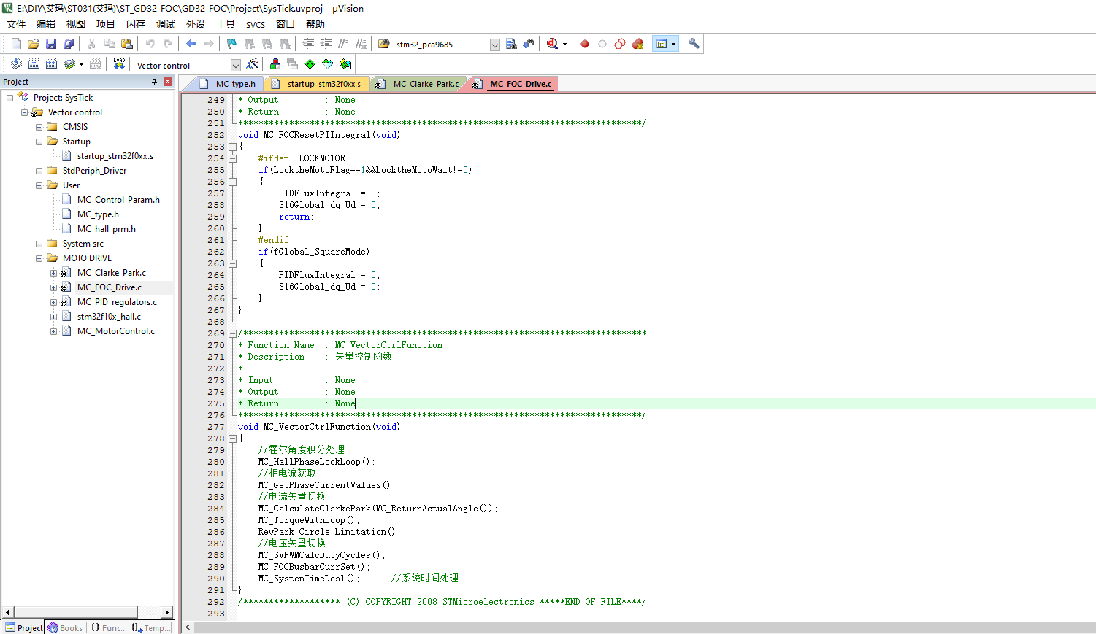Click the Kill all breakpoints icon
The image size is (1096, 634).
pyautogui.click(x=637, y=44)
